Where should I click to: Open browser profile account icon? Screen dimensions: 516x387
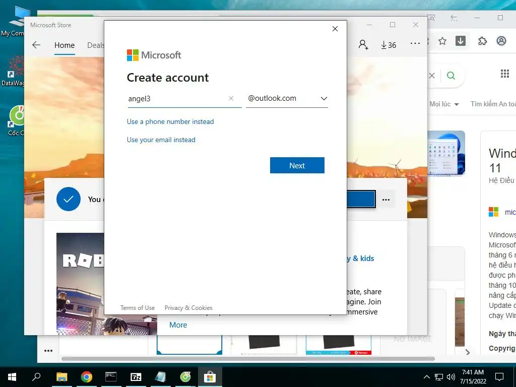pos(501,41)
